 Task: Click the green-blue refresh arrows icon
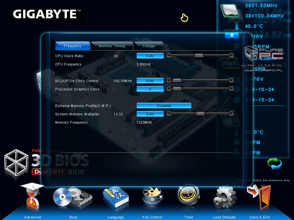click(x=274, y=164)
